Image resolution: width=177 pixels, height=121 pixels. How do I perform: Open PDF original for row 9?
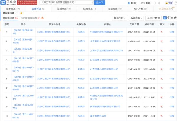tap(162, 107)
